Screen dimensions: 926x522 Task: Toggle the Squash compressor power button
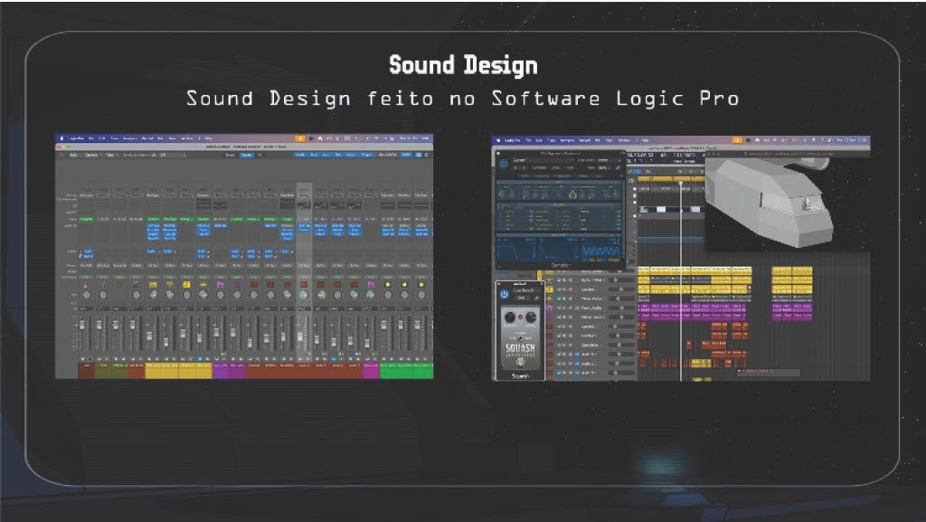pyautogui.click(x=505, y=293)
